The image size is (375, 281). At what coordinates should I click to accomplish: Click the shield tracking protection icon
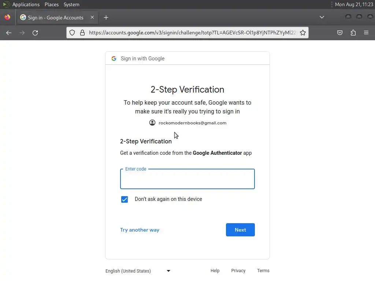point(73,33)
